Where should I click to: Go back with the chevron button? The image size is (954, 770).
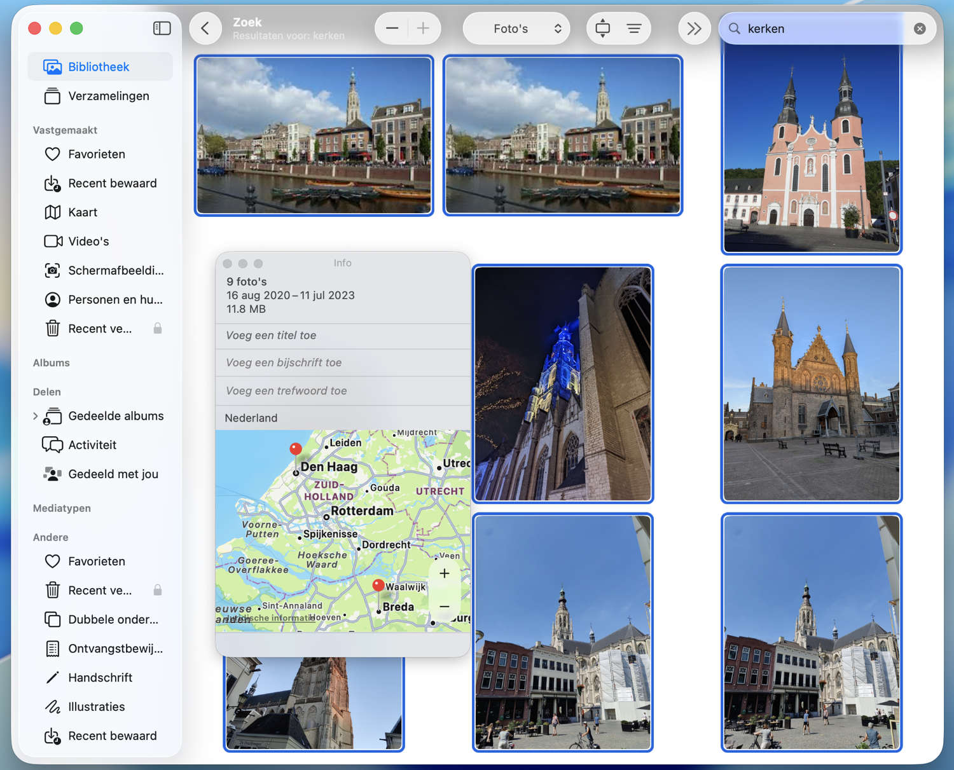point(205,29)
